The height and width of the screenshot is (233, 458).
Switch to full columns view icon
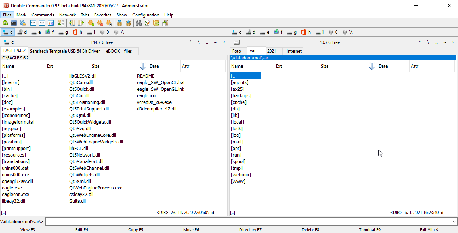pos(42,23)
